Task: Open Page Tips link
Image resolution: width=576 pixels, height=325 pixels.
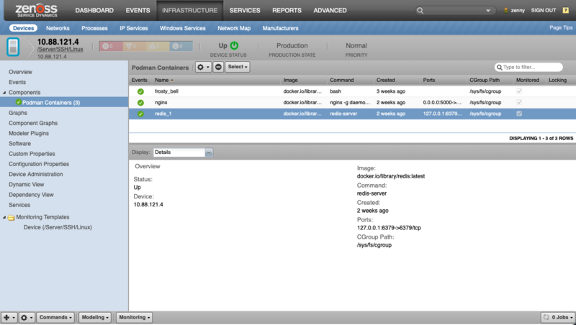Action: pyautogui.click(x=561, y=27)
